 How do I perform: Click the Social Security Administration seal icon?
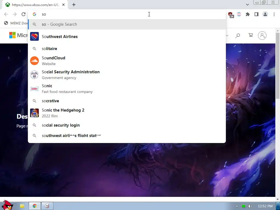pos(34,75)
